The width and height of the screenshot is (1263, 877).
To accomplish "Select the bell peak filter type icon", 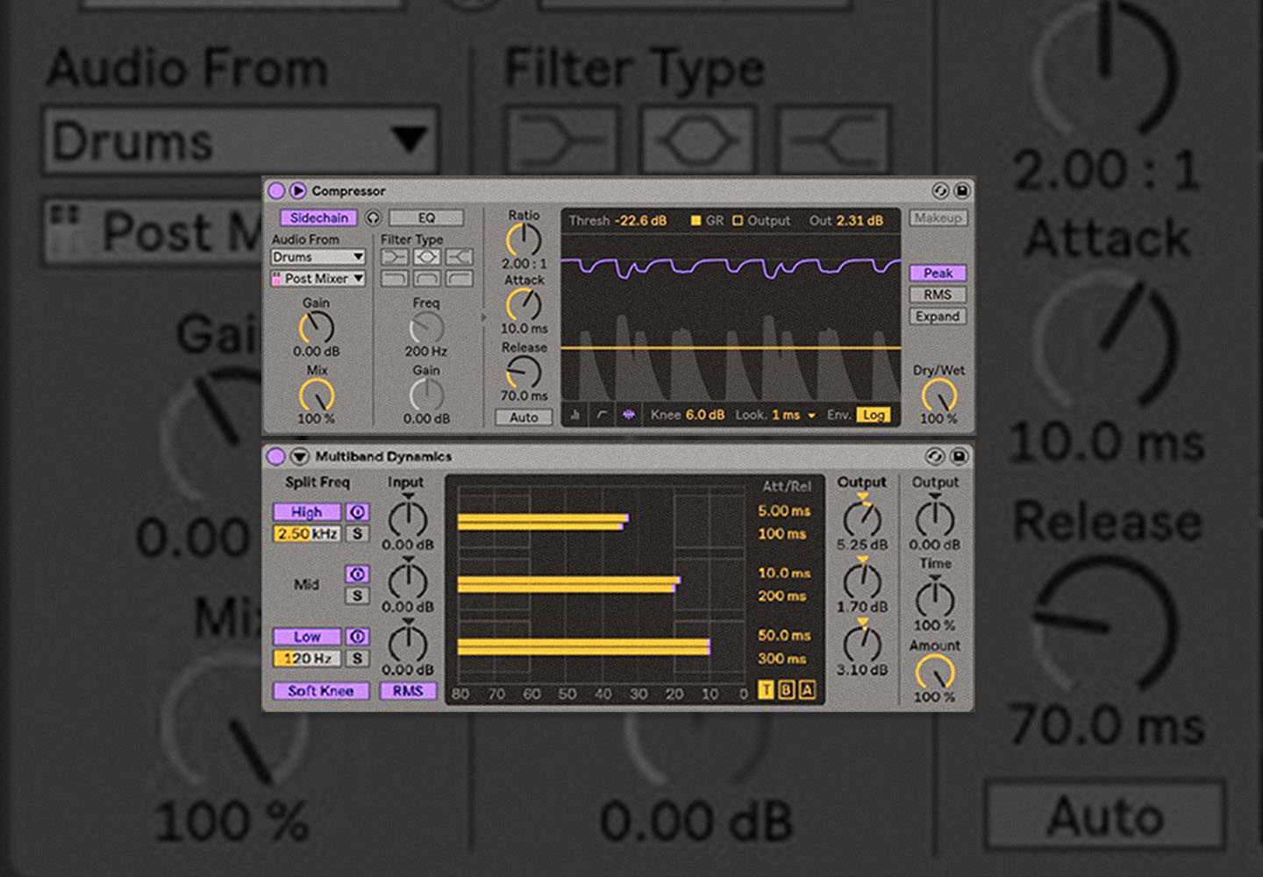I will [x=426, y=257].
